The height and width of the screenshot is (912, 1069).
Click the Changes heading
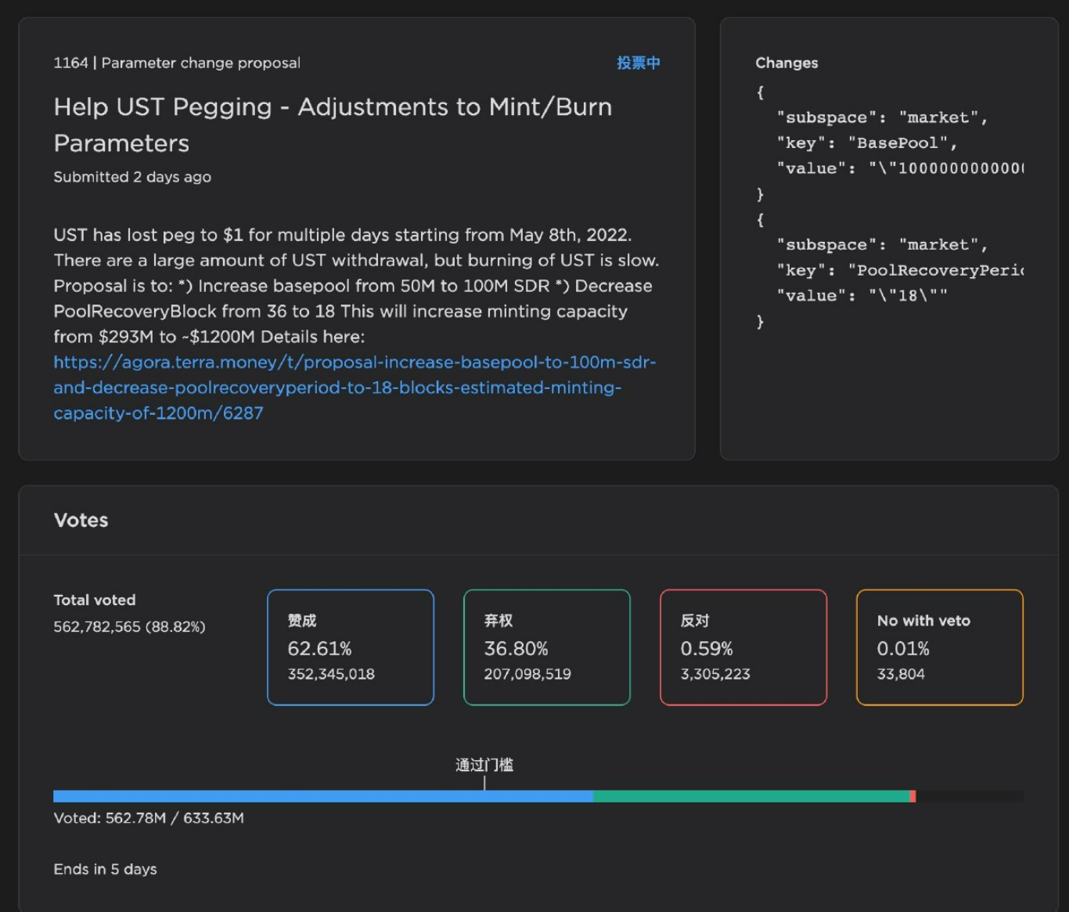(x=786, y=63)
